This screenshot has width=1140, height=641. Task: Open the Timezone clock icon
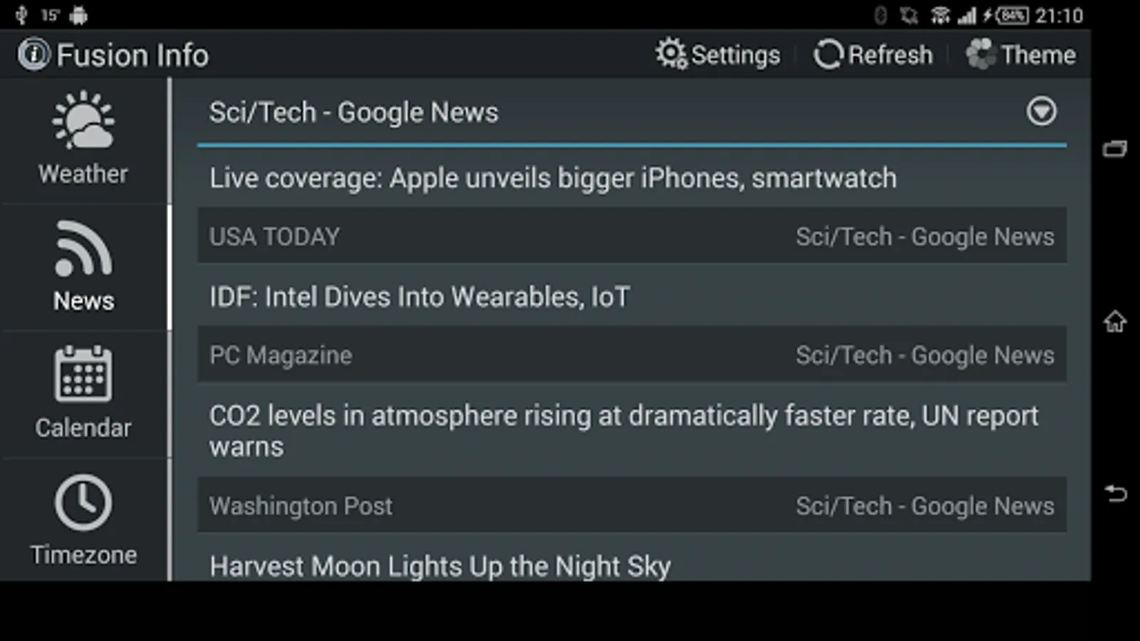[x=83, y=502]
